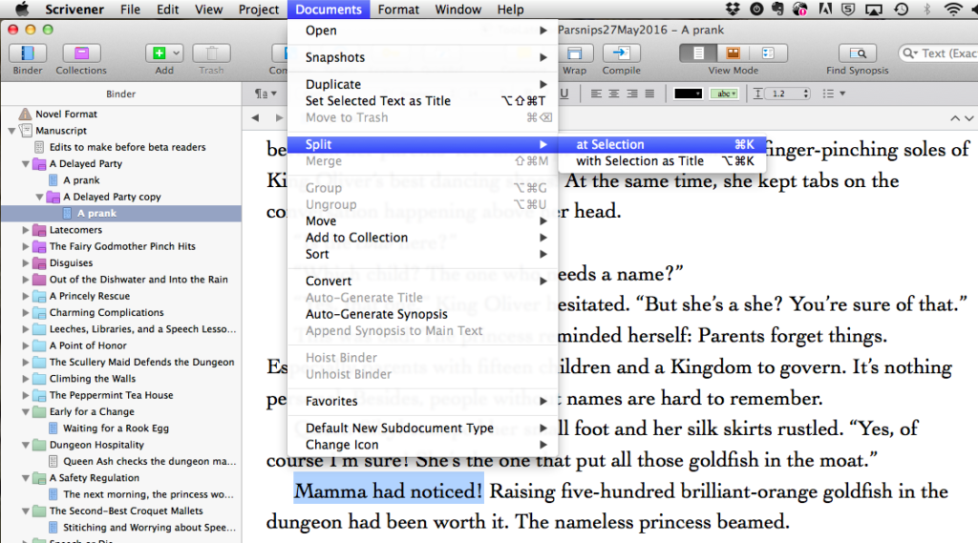Screen dimensions: 978x543
Task: Select Waiting for a Rook Egg document
Action: point(116,428)
